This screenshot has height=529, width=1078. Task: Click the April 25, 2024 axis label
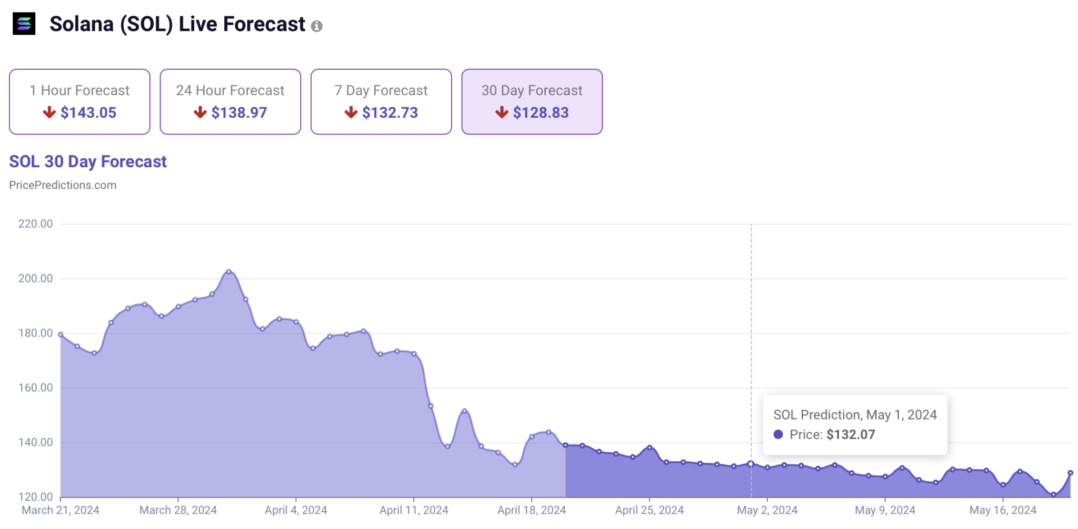pos(650,510)
